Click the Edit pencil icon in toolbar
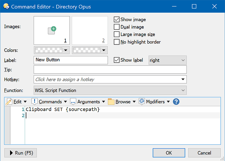 click(9, 102)
